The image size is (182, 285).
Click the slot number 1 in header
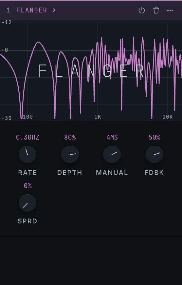(x=9, y=10)
